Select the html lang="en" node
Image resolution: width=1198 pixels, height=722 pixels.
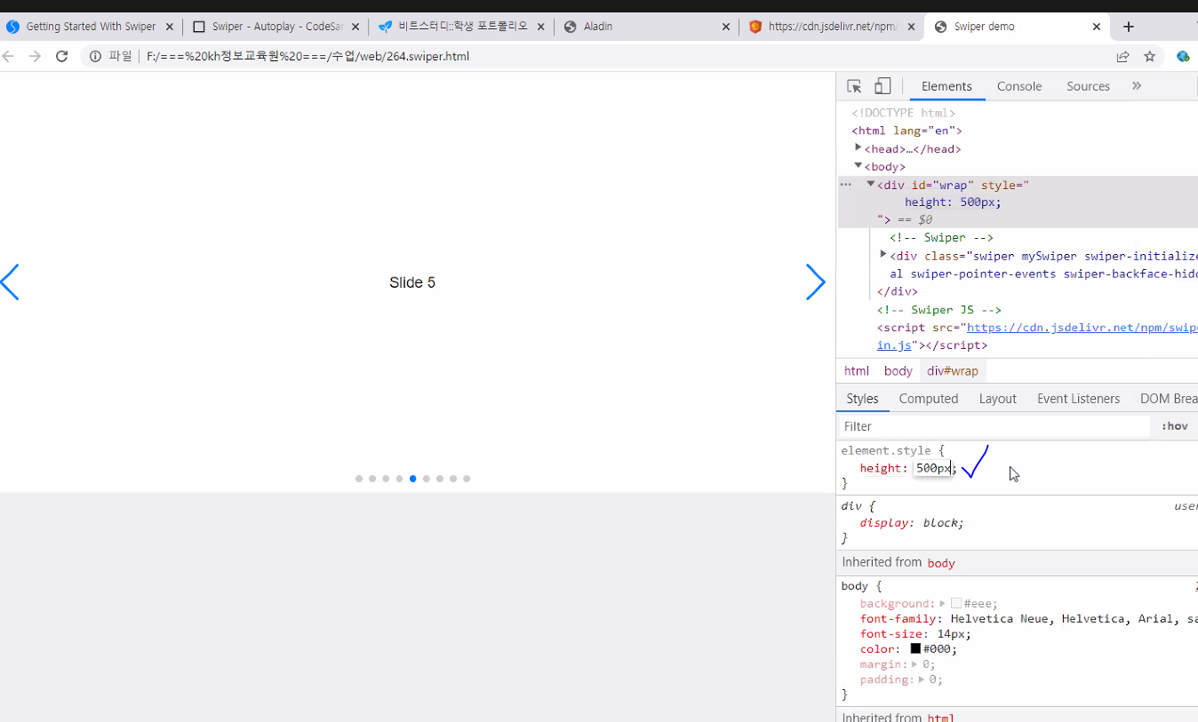pyautogui.click(x=906, y=131)
